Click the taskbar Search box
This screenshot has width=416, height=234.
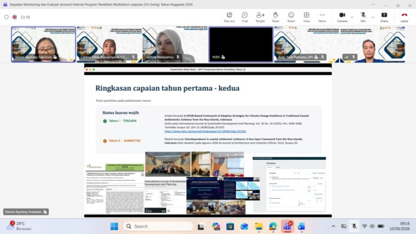tap(158, 226)
